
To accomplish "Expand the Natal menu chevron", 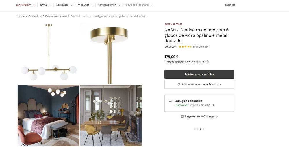I will coord(50,5).
